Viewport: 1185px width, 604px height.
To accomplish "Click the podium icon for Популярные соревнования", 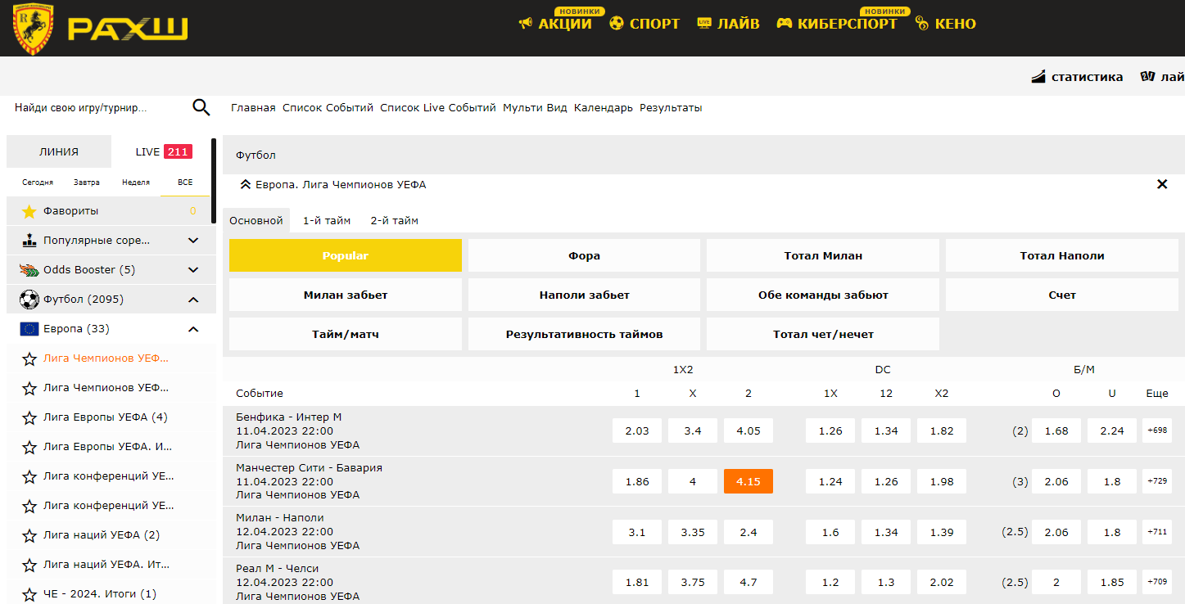I will [x=29, y=241].
